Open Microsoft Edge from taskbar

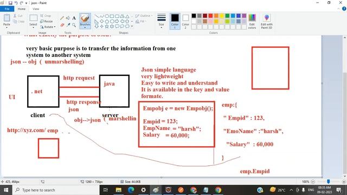coord(131,190)
